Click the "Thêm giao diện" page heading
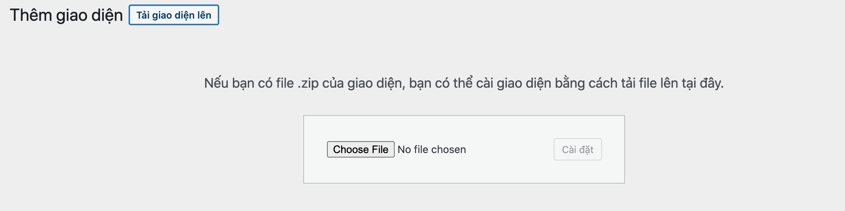The height and width of the screenshot is (211, 845). click(66, 15)
